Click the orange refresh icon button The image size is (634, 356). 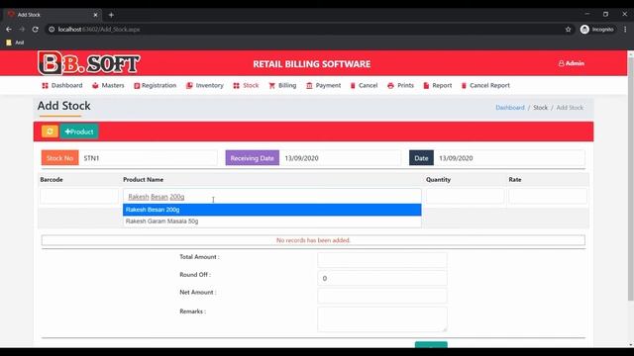50,132
